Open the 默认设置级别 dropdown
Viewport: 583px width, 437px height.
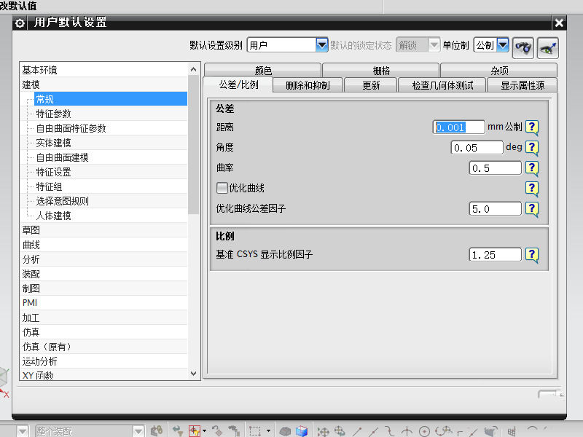tap(321, 45)
